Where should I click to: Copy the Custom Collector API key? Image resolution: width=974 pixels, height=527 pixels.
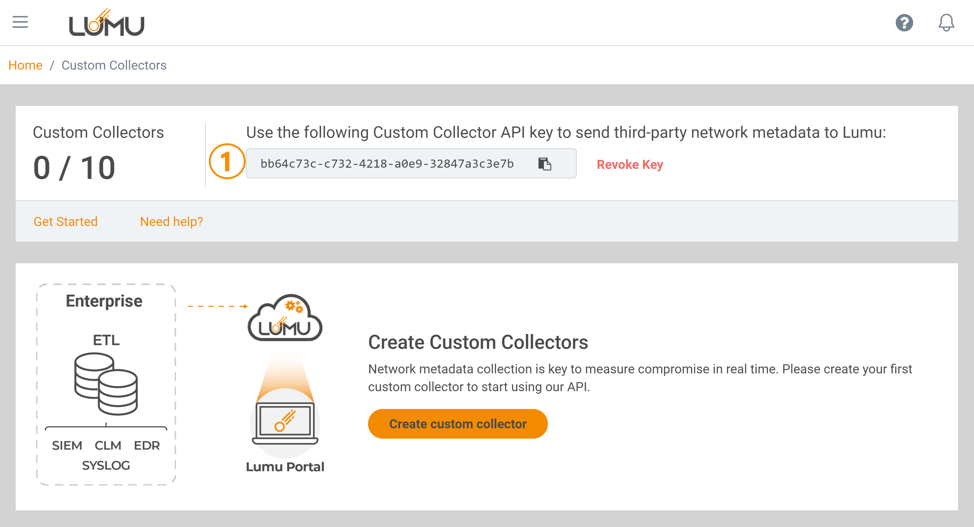(544, 164)
